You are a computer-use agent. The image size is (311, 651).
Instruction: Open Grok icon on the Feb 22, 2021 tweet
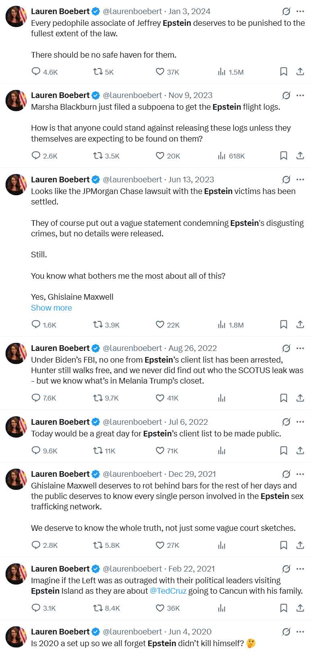(286, 569)
